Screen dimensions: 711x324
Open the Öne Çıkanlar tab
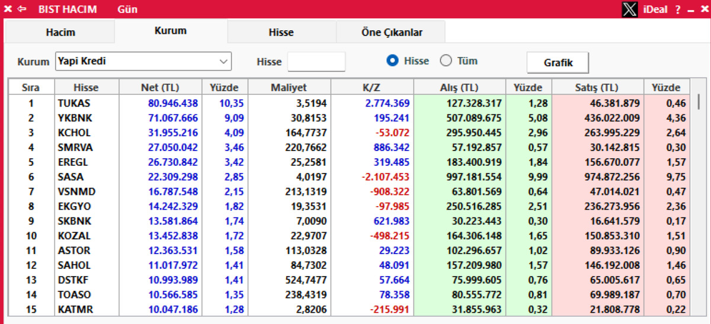pyautogui.click(x=392, y=33)
